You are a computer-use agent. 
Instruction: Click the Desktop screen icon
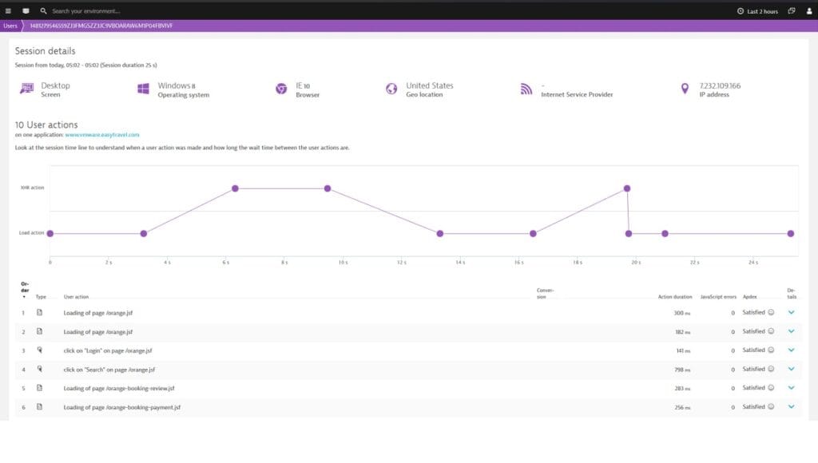pyautogui.click(x=27, y=89)
